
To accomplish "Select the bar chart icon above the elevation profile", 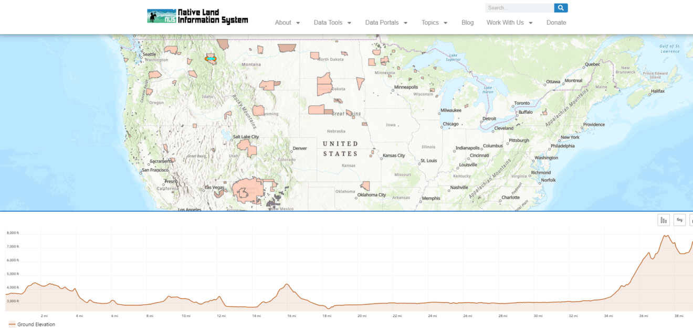I will pos(663,220).
